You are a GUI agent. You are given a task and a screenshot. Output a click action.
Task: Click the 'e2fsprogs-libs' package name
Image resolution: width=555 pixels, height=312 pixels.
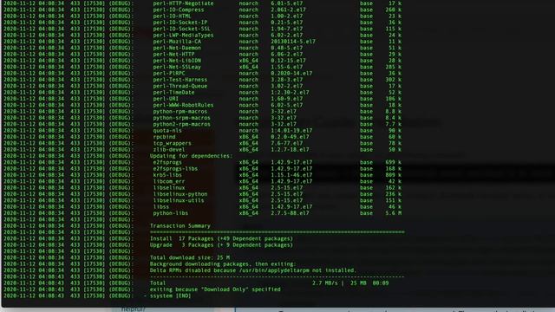coord(175,169)
